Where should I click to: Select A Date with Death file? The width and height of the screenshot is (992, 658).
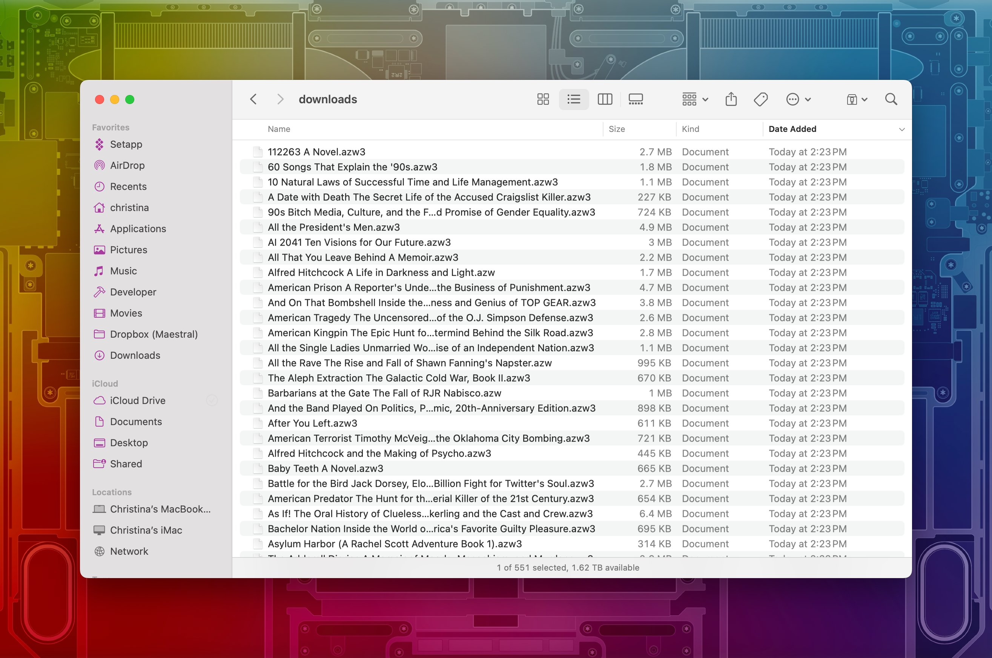[x=572, y=197]
